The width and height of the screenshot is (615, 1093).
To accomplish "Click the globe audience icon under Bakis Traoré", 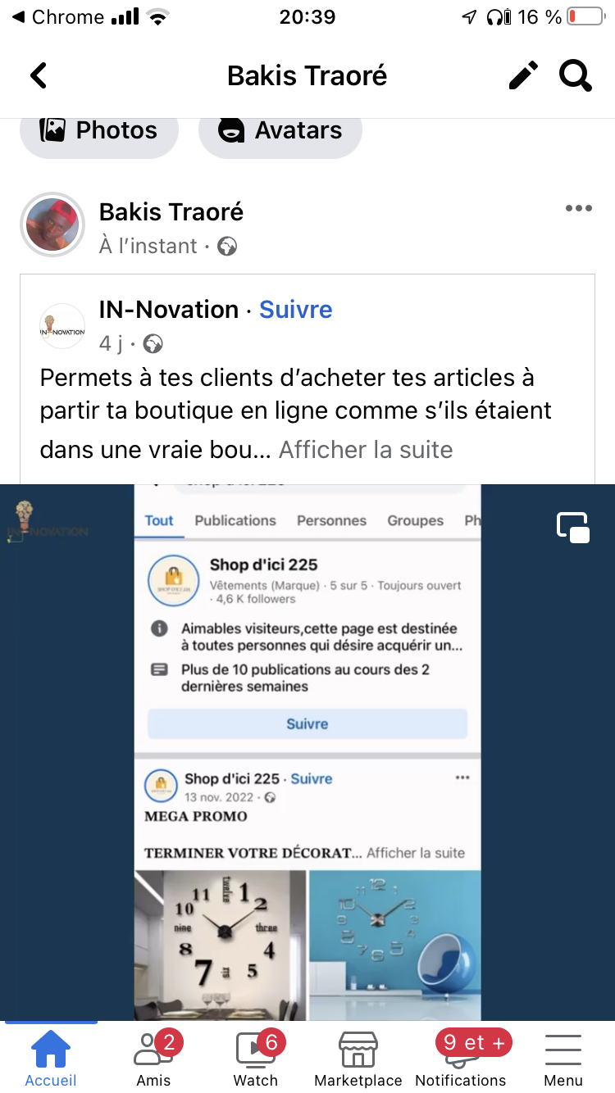I will point(227,247).
